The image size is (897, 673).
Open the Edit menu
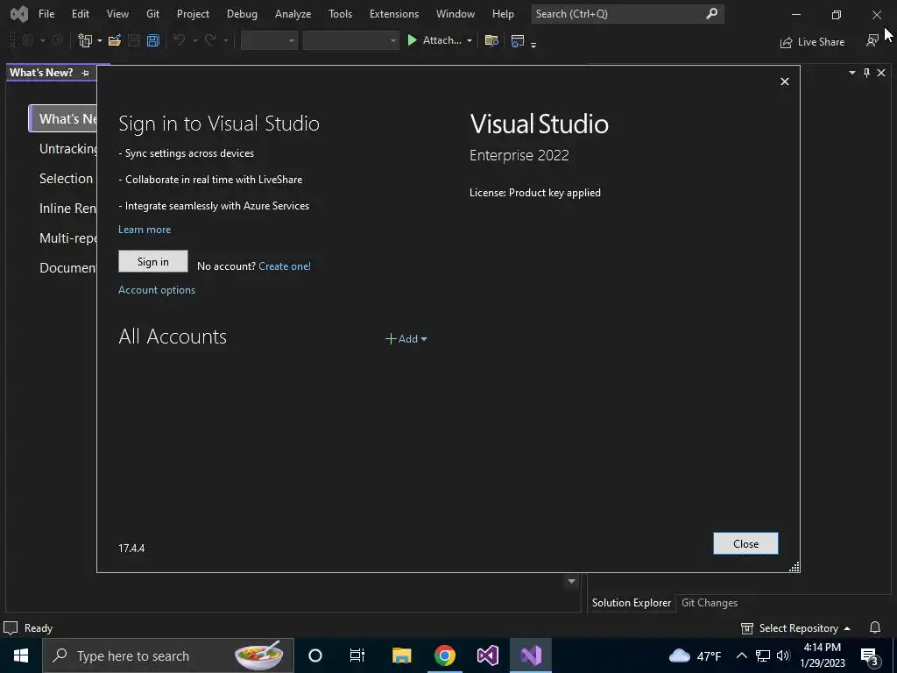[x=80, y=14]
